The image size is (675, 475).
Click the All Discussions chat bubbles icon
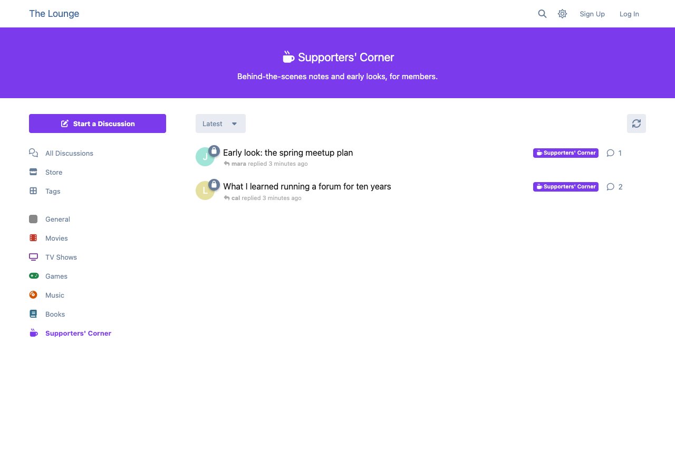33,153
